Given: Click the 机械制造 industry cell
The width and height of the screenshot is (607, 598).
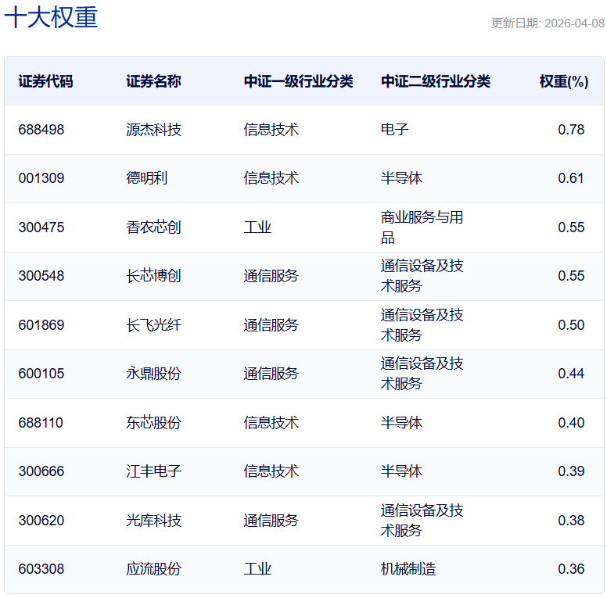Looking at the screenshot, I should [408, 569].
